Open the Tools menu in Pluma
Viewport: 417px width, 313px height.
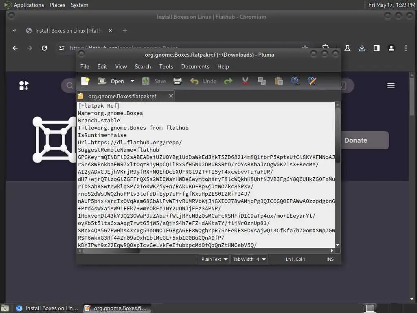pos(166,66)
